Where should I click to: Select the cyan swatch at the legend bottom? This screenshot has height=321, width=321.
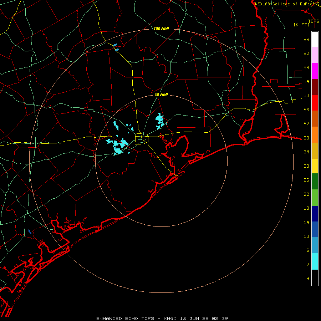point(315,261)
